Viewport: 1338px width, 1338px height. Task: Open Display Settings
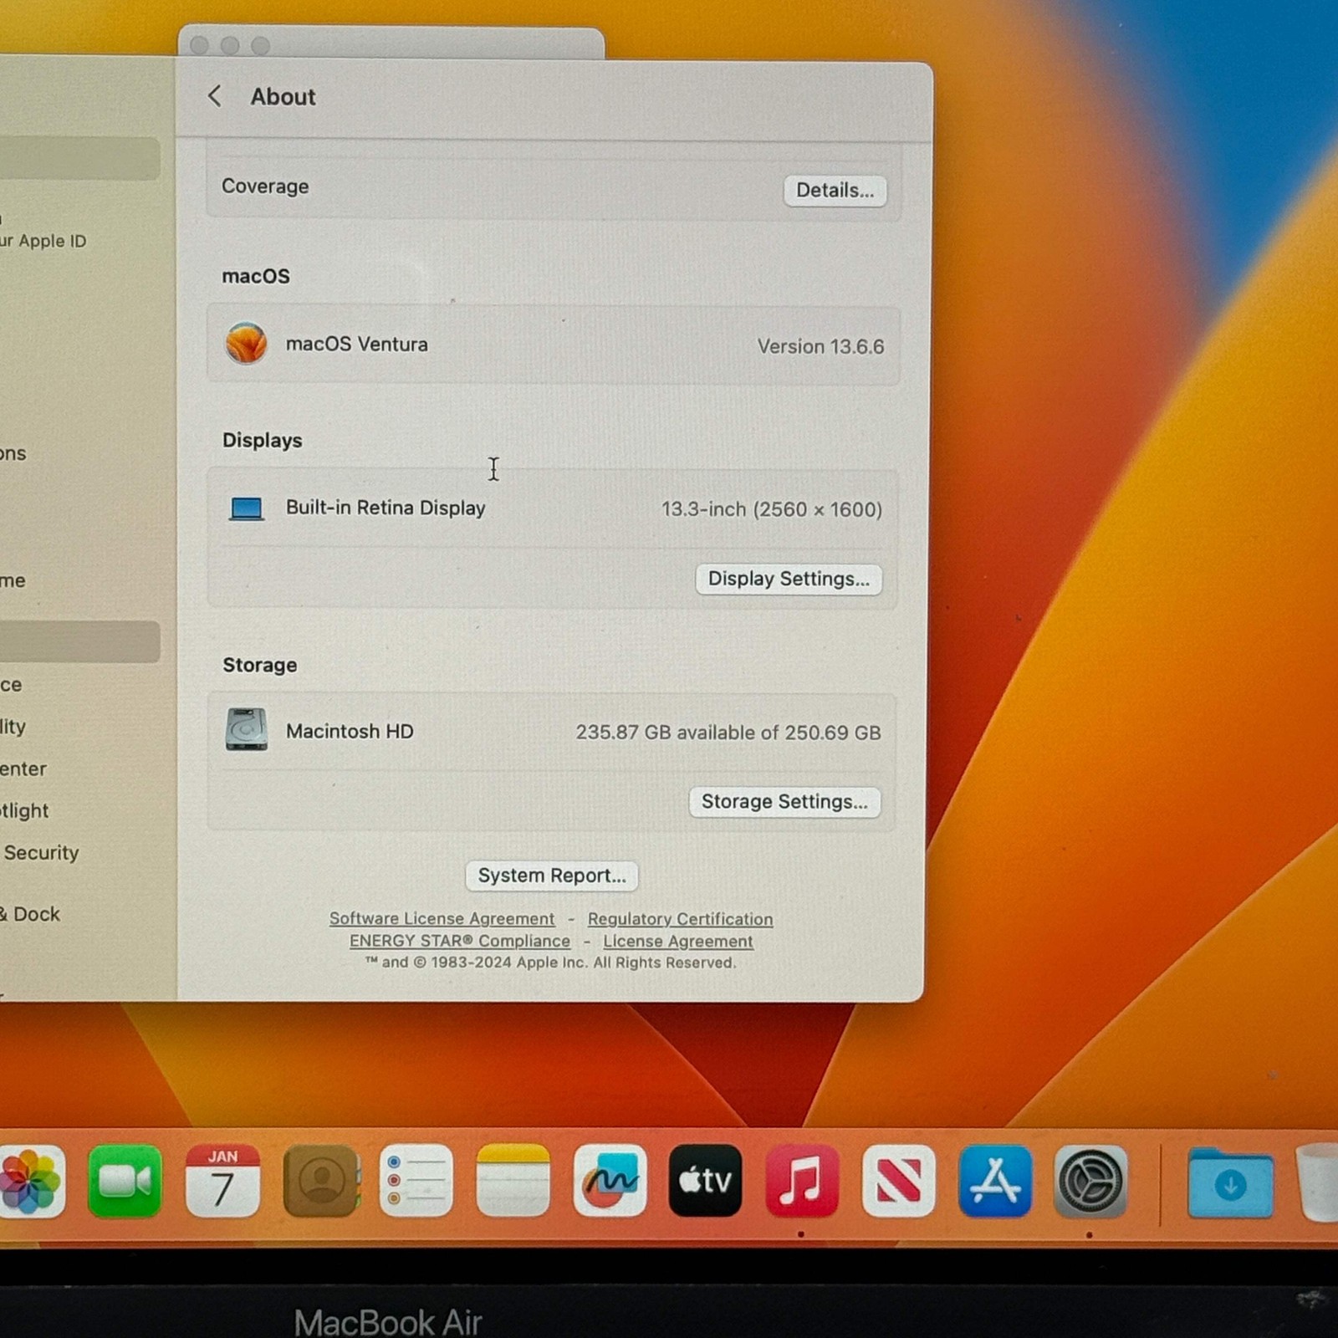click(789, 579)
